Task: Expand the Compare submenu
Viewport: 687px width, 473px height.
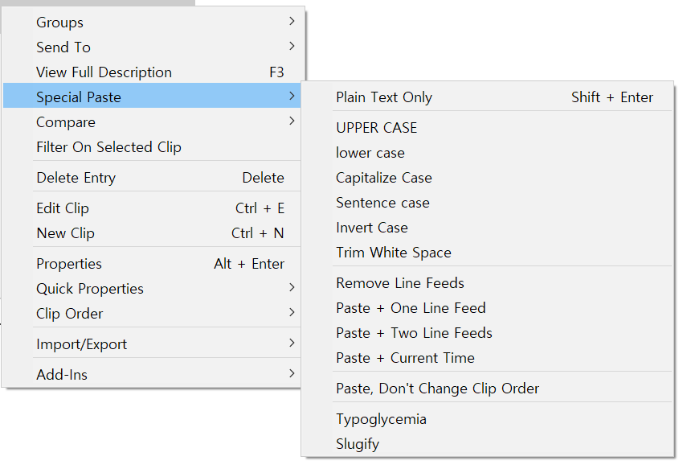Action: (x=66, y=122)
